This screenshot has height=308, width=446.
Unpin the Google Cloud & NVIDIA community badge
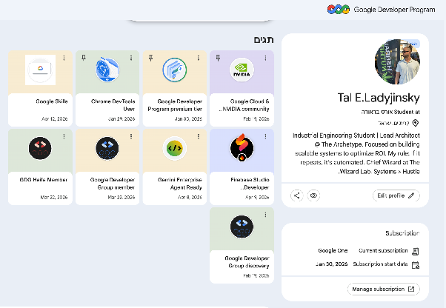coord(218,58)
